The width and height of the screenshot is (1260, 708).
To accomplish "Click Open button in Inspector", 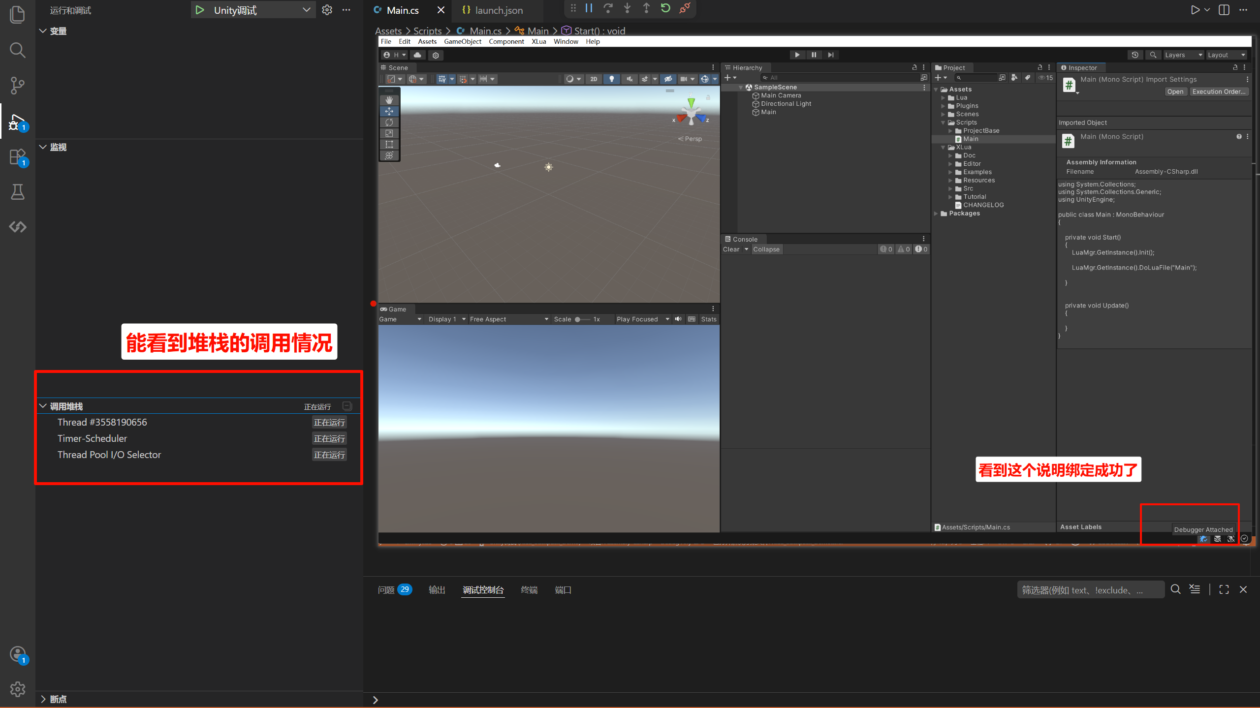I will [x=1175, y=92].
